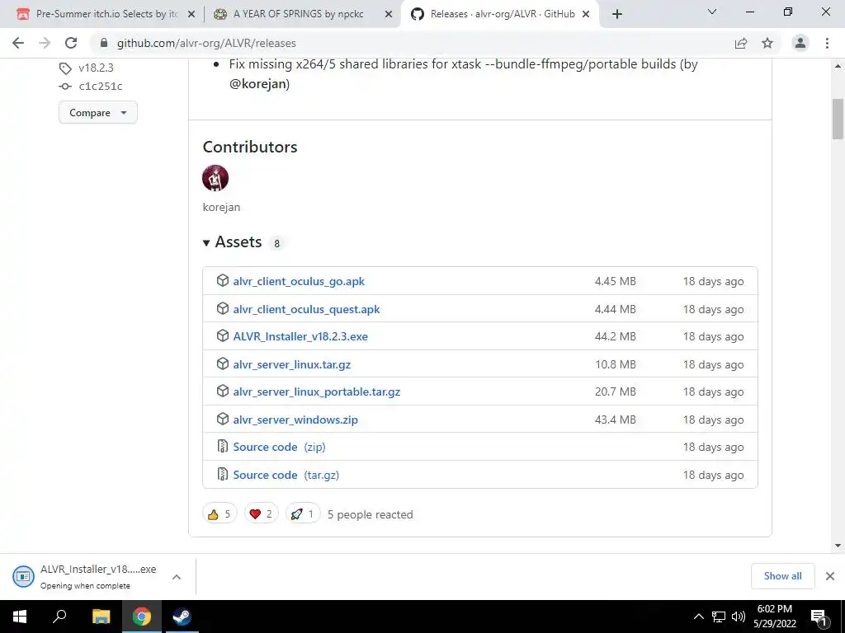Expand the download item options chevron
The image size is (845, 633).
tap(177, 576)
